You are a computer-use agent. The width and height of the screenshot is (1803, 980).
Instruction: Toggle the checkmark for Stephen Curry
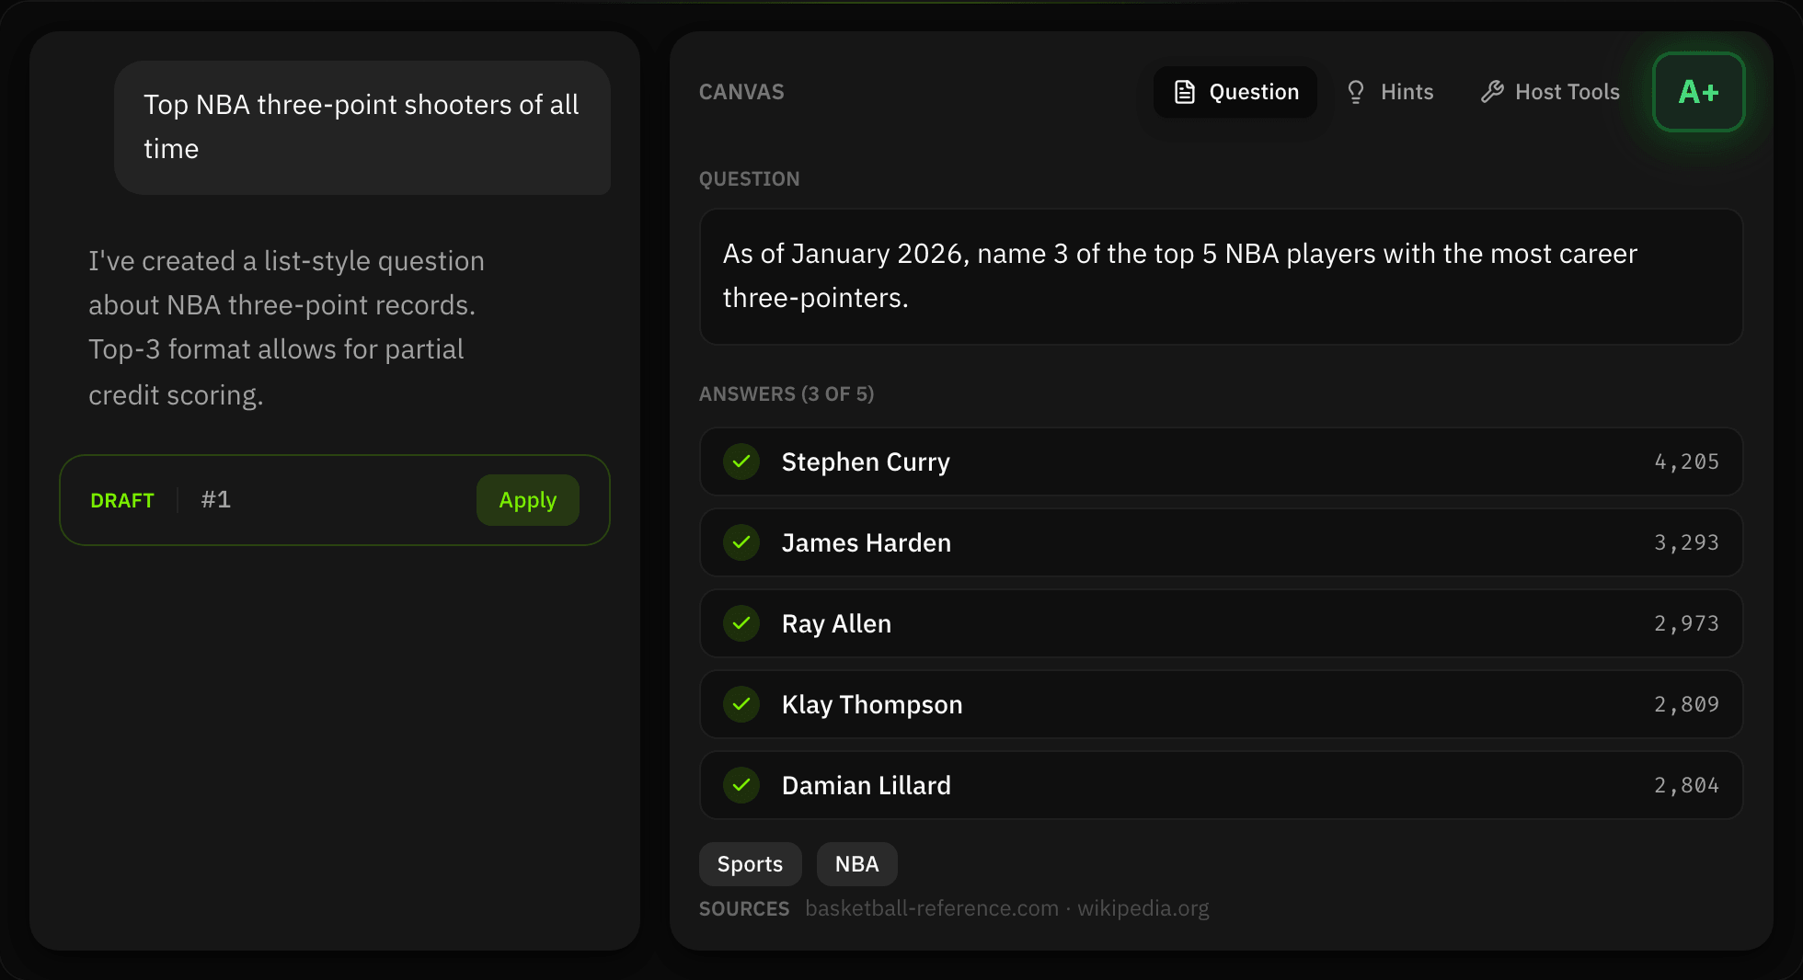point(741,462)
